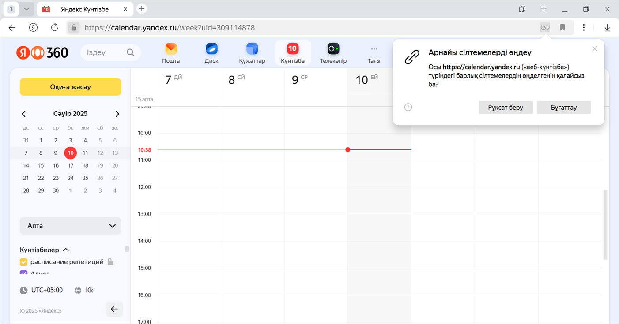Open the Апта view dropdown
The height and width of the screenshot is (324, 619).
[71, 226]
